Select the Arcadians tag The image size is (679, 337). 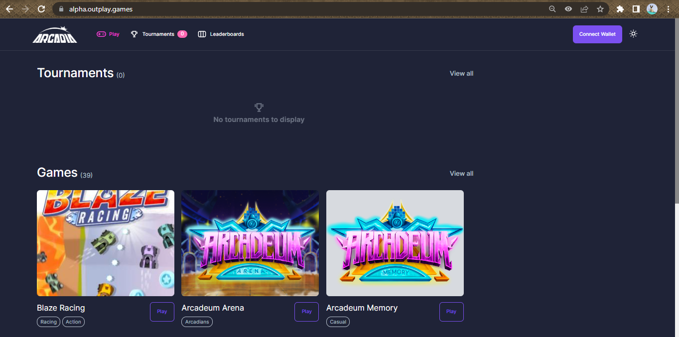[197, 322]
